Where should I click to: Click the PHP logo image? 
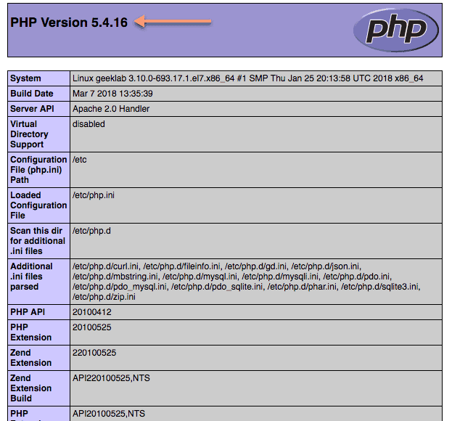[396, 30]
